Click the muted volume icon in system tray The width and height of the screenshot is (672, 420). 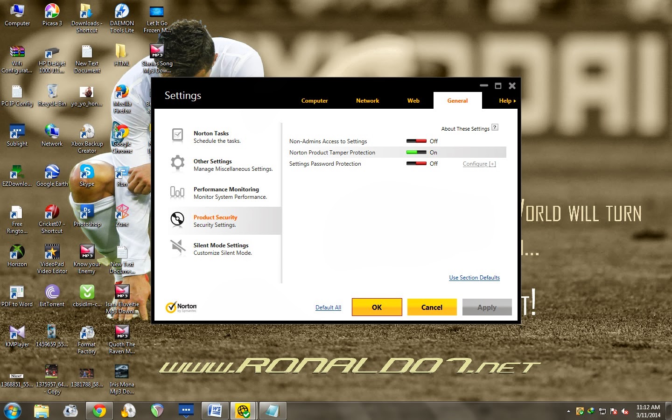click(x=625, y=411)
